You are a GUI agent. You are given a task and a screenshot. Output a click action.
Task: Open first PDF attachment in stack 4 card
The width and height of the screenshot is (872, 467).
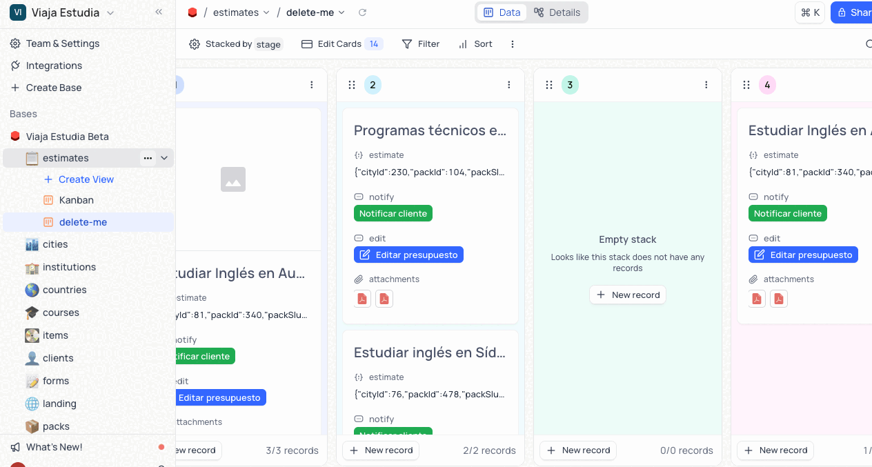(x=757, y=299)
